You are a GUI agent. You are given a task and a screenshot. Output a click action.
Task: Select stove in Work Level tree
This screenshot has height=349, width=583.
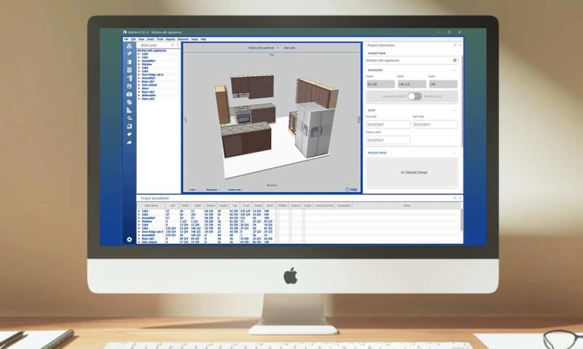coord(145,88)
